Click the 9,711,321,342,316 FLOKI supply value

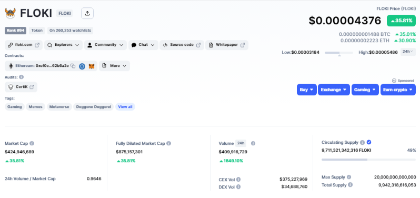click(x=346, y=150)
